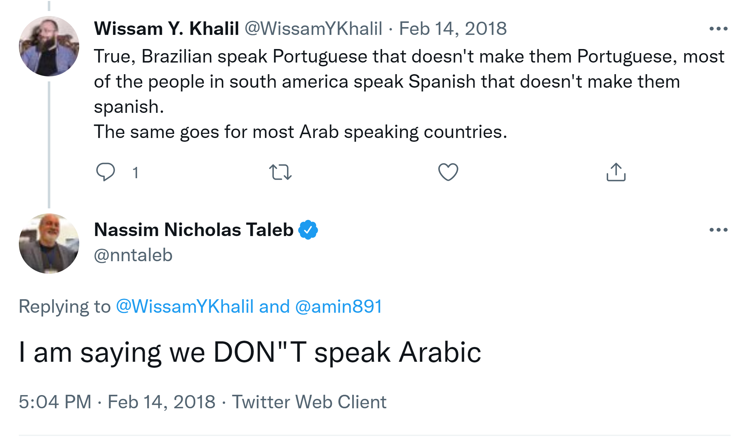
Task: Click the reply speech bubble icon
Action: (105, 172)
